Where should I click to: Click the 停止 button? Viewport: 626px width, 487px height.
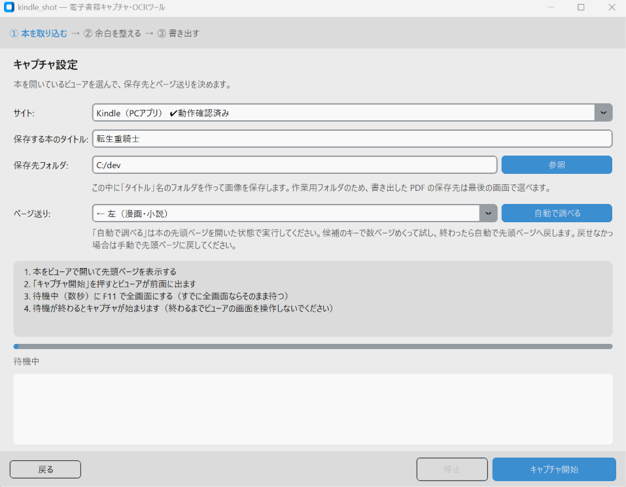pos(452,469)
